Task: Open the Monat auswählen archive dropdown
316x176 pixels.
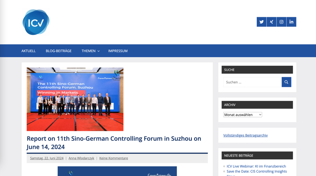Action: [x=243, y=115]
